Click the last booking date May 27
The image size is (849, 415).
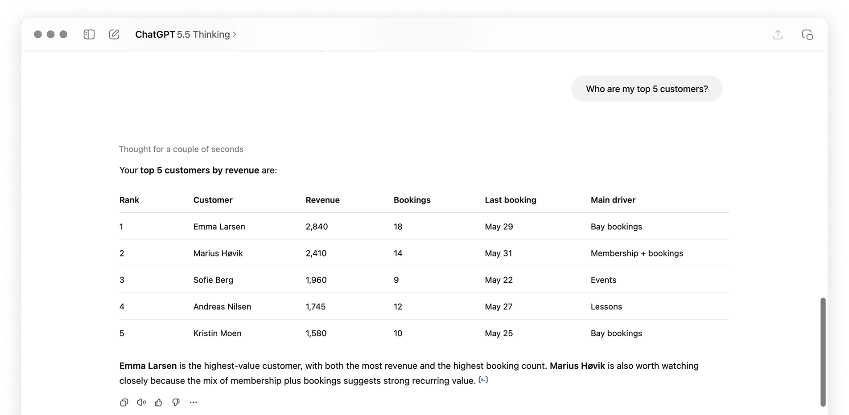[x=499, y=307]
